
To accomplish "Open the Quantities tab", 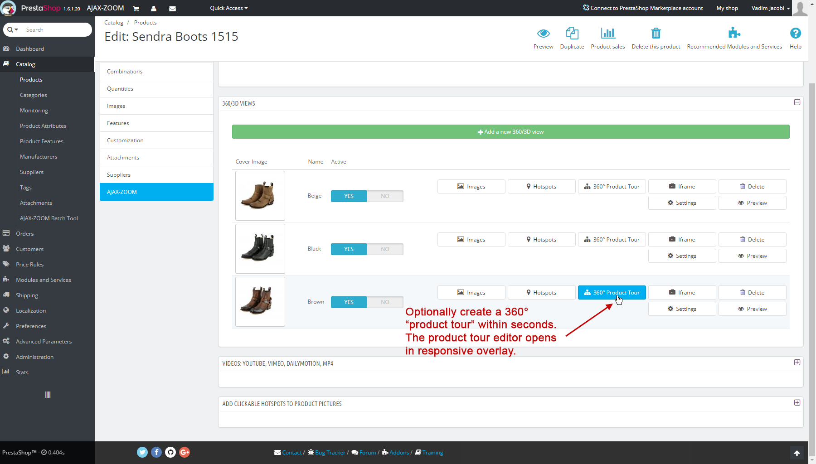I will [156, 89].
